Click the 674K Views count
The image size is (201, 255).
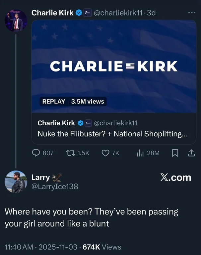101,247
